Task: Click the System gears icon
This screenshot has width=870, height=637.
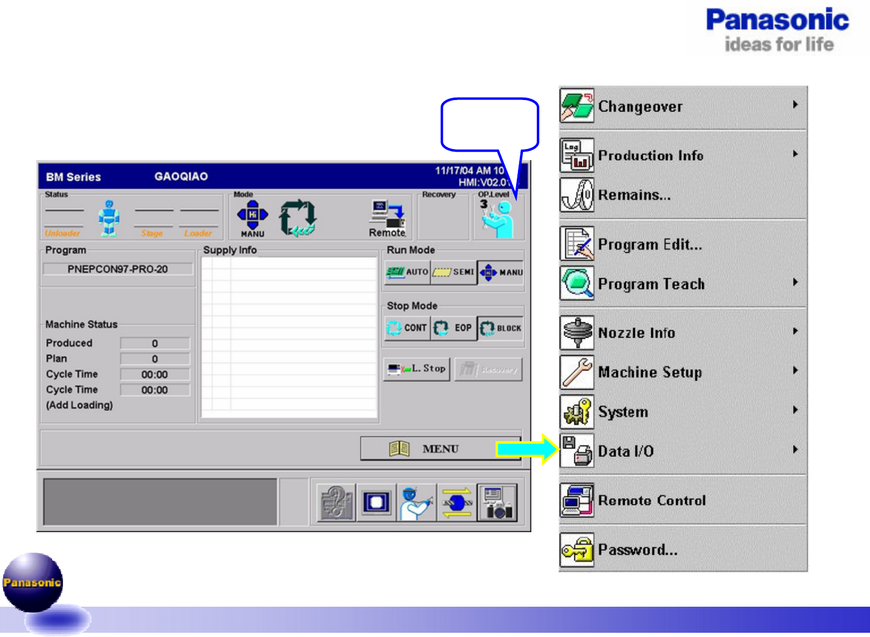Action: (577, 412)
